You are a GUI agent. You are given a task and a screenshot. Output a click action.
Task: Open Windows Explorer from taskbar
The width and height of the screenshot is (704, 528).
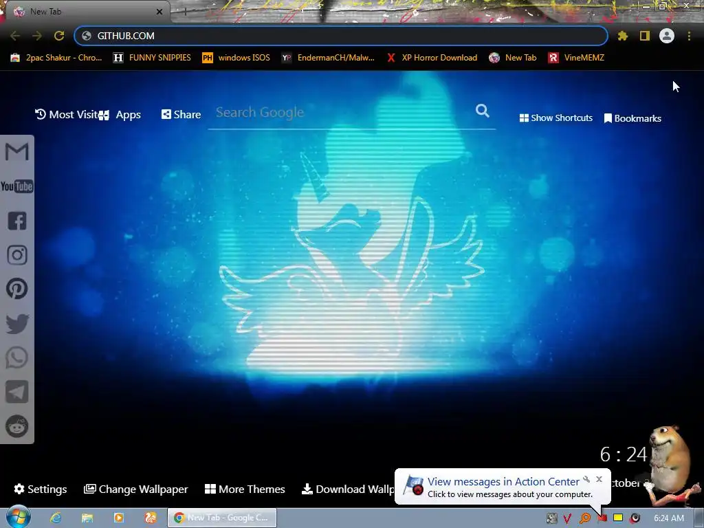coord(87,518)
